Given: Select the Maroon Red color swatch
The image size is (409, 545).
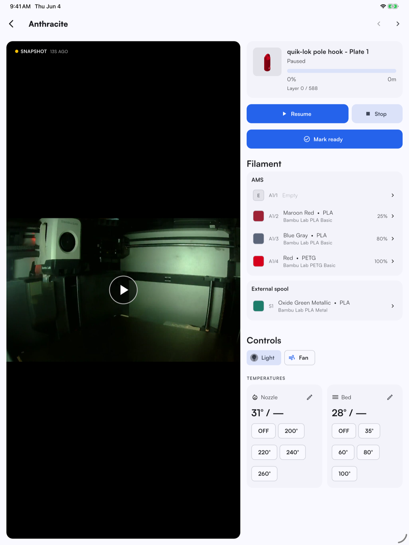Looking at the screenshot, I should [259, 216].
